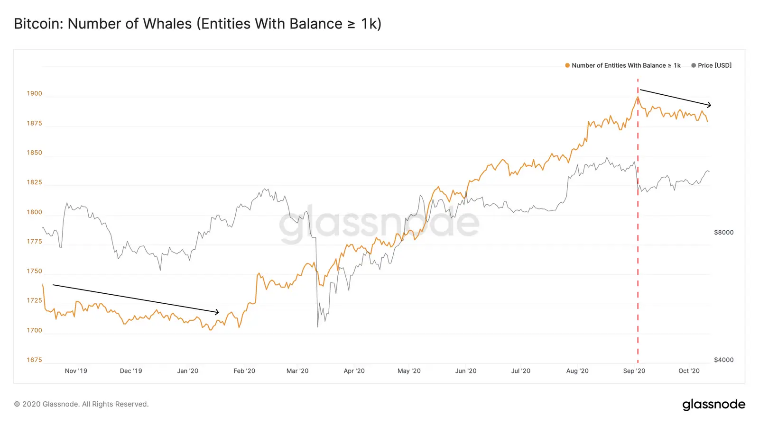This screenshot has width=759, height=425.
Task: Click the chart title 'Bitcoin: Number of Whales'
Action: point(197,24)
